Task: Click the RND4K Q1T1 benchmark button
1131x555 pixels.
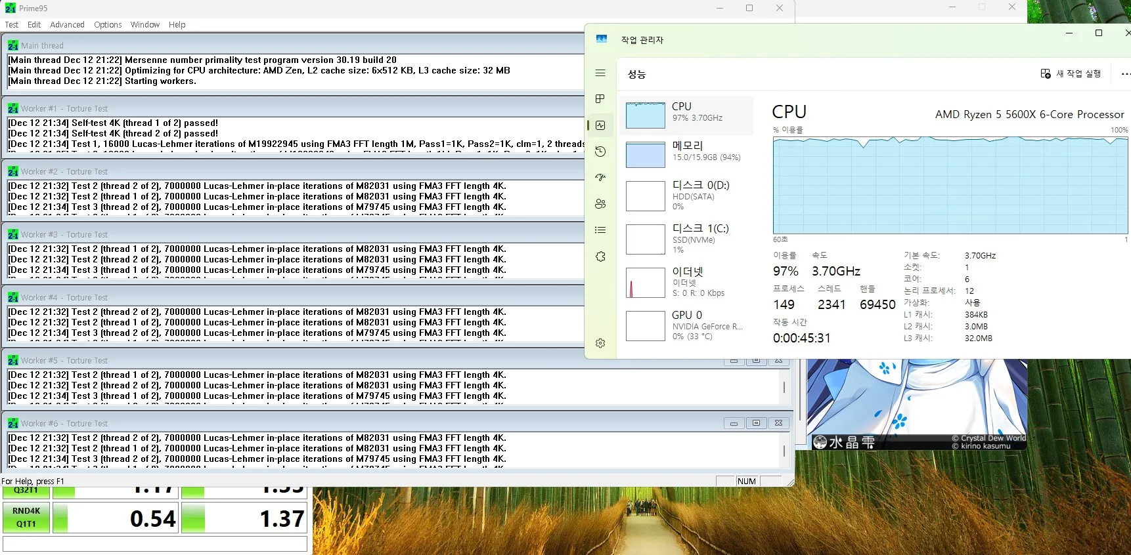Action: click(26, 517)
